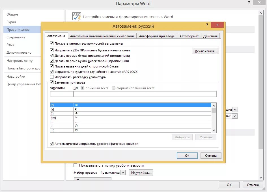Click the 'Добавить' button

click(x=182, y=137)
